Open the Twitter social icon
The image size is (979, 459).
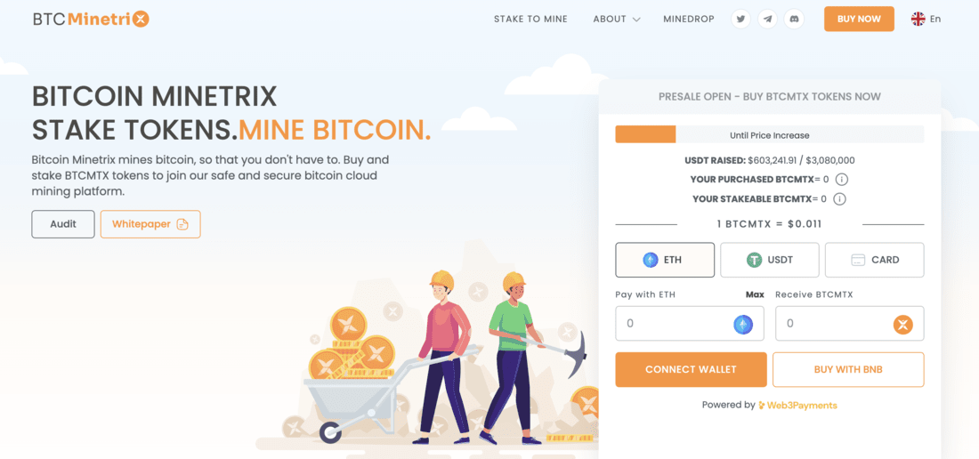click(741, 19)
